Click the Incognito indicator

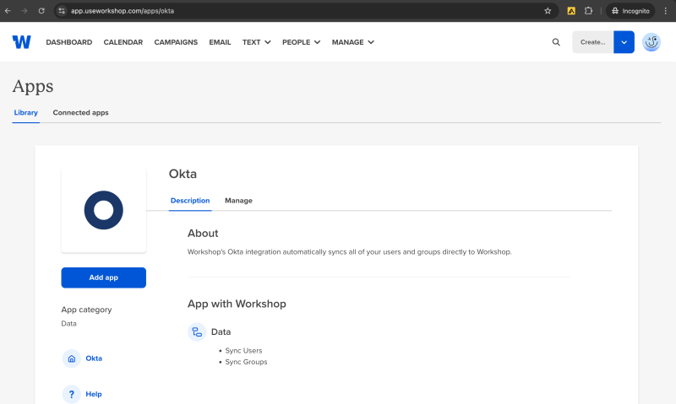(630, 11)
